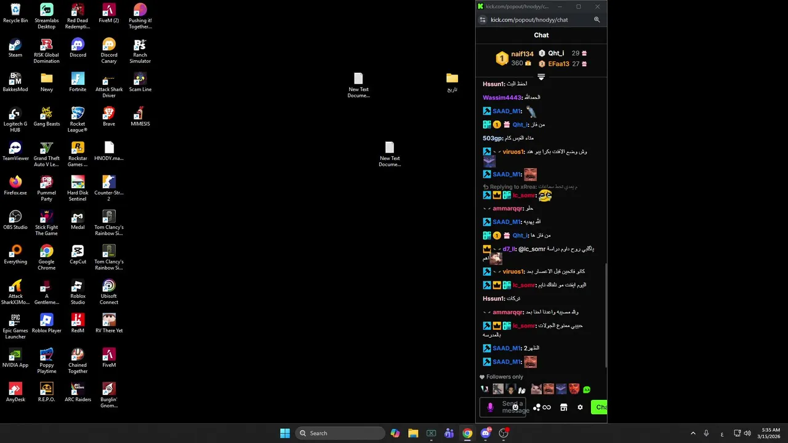
Task: Select the CapCut desktop icon
Action: pos(78,254)
